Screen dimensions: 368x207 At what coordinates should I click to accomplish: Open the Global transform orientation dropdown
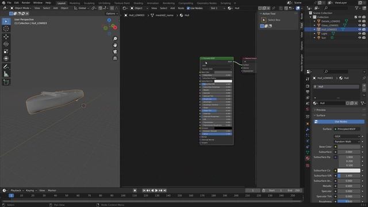[81, 8]
